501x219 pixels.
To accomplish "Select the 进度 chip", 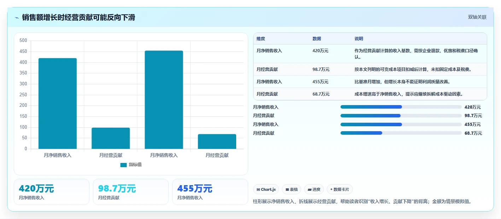I will [x=314, y=189].
